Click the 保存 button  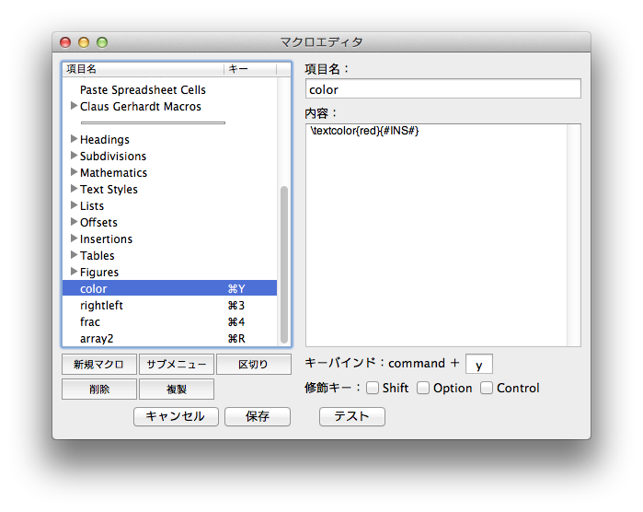click(x=258, y=416)
